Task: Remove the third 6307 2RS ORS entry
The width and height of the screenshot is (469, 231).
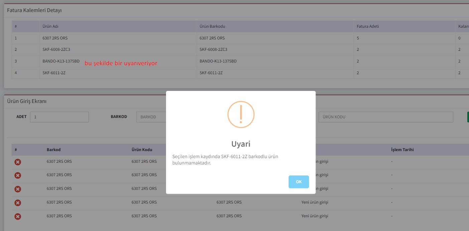Action: [18, 189]
